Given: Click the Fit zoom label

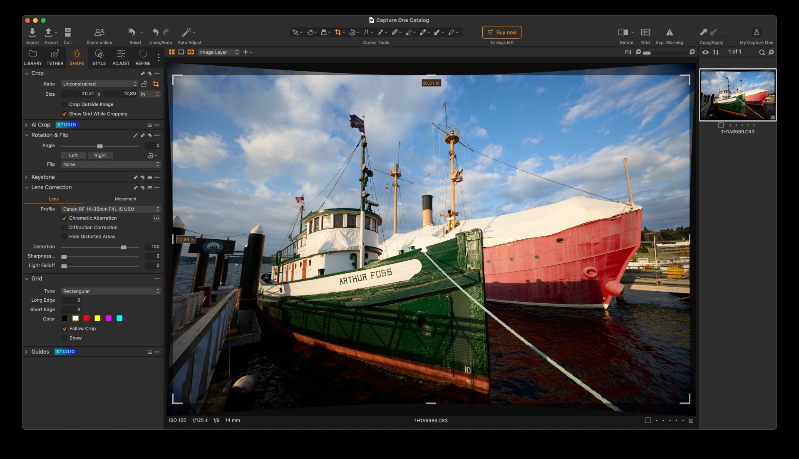Looking at the screenshot, I should coord(628,52).
